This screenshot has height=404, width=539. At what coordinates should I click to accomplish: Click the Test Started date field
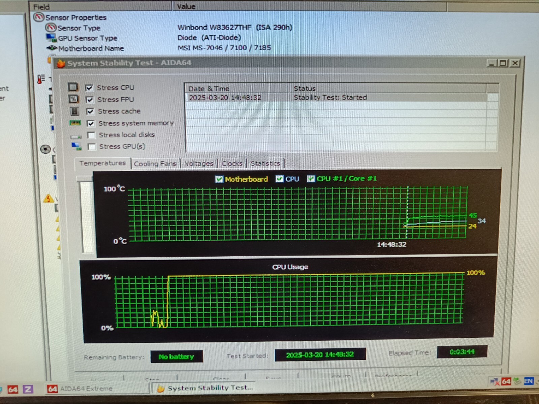(320, 355)
